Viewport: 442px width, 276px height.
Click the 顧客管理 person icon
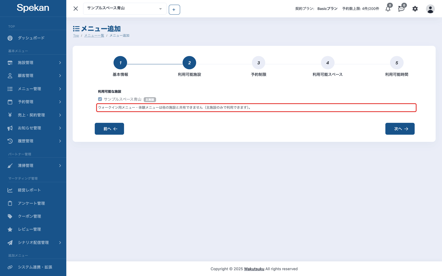10,76
